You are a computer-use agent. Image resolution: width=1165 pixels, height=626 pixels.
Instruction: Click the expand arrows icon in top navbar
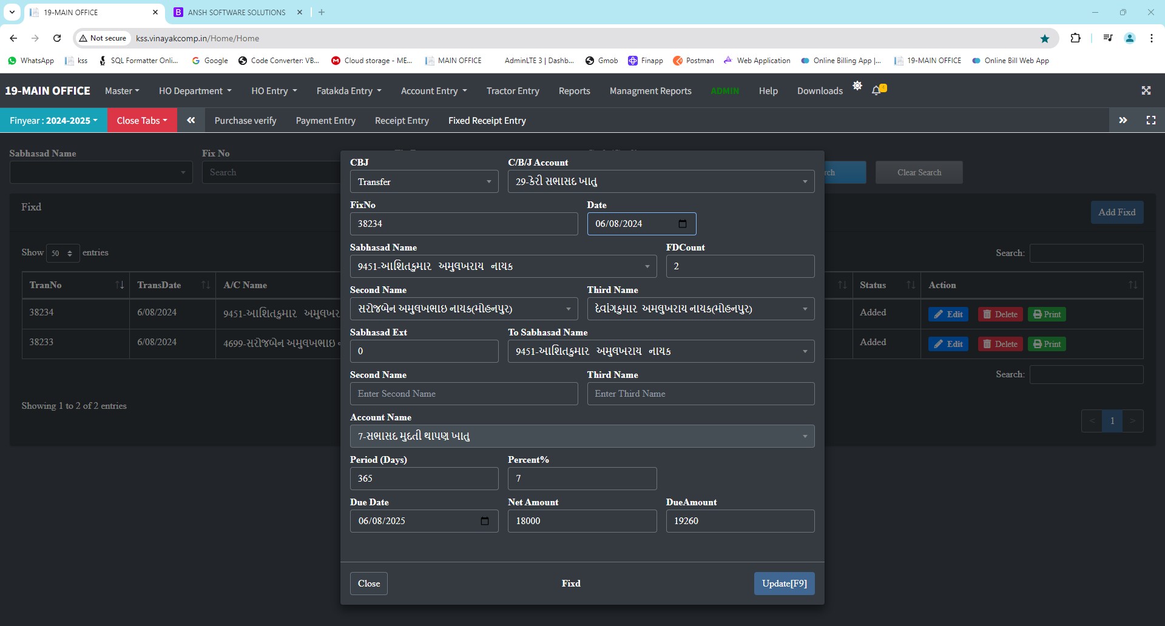point(1146,90)
